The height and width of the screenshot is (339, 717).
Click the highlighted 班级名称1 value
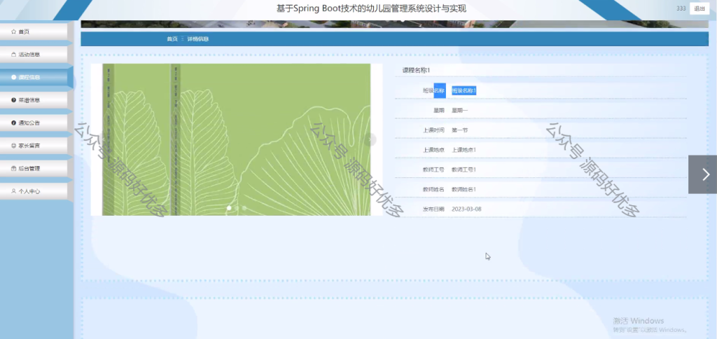464,90
